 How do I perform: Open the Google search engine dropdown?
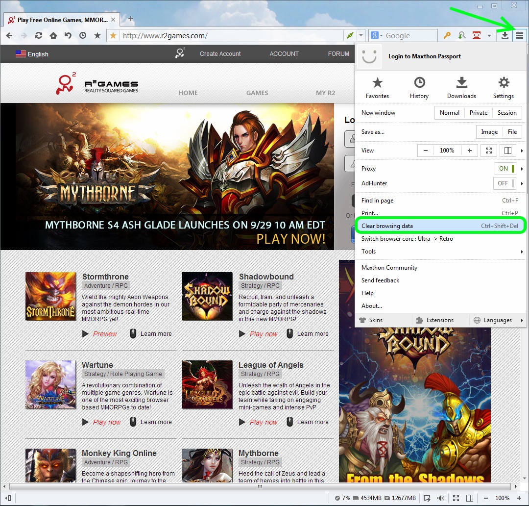(376, 35)
